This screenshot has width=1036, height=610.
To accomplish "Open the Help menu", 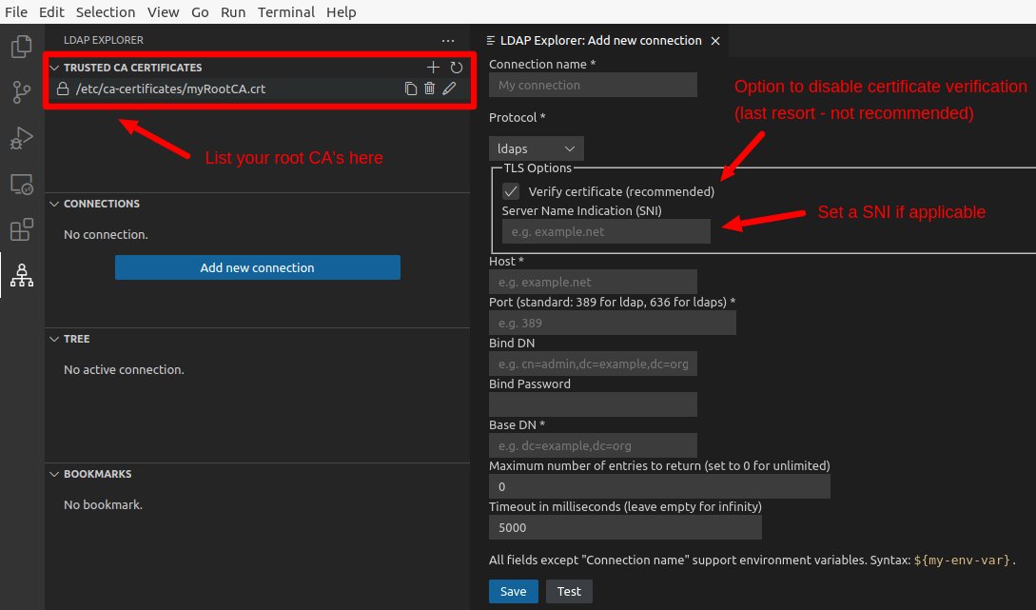I will [x=341, y=12].
